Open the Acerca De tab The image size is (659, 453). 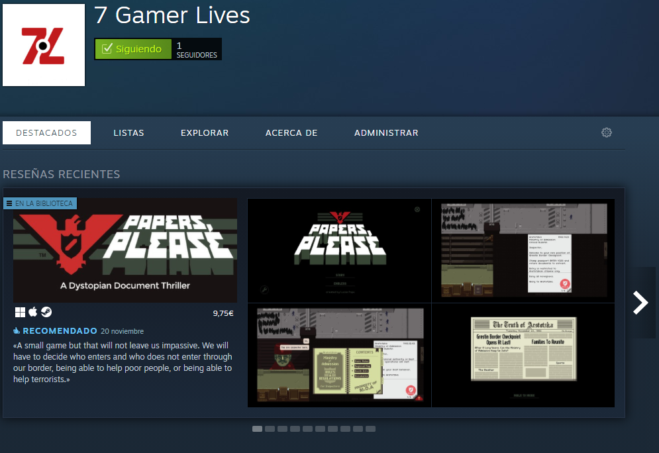click(291, 133)
